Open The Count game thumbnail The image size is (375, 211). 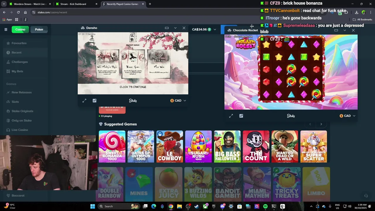tap(256, 147)
